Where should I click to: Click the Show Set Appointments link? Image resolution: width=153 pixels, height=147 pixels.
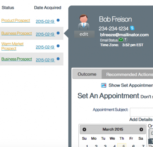pos(131,85)
